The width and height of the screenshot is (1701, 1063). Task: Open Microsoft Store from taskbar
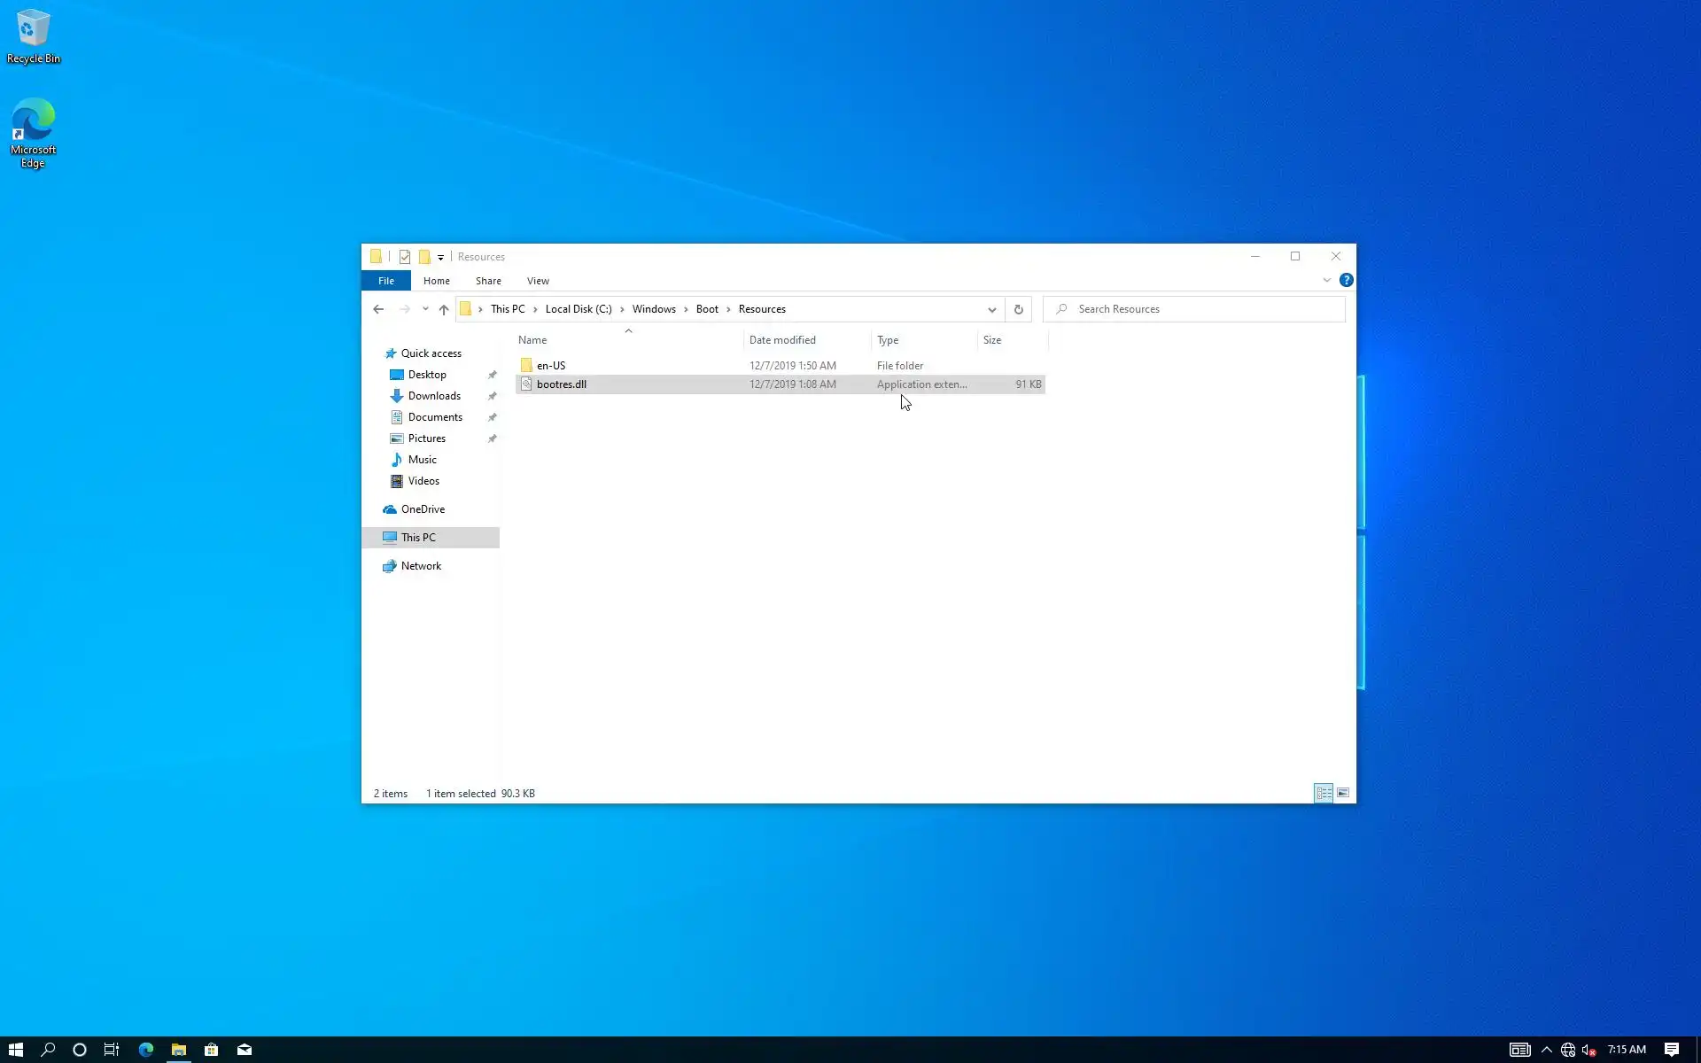[211, 1050]
